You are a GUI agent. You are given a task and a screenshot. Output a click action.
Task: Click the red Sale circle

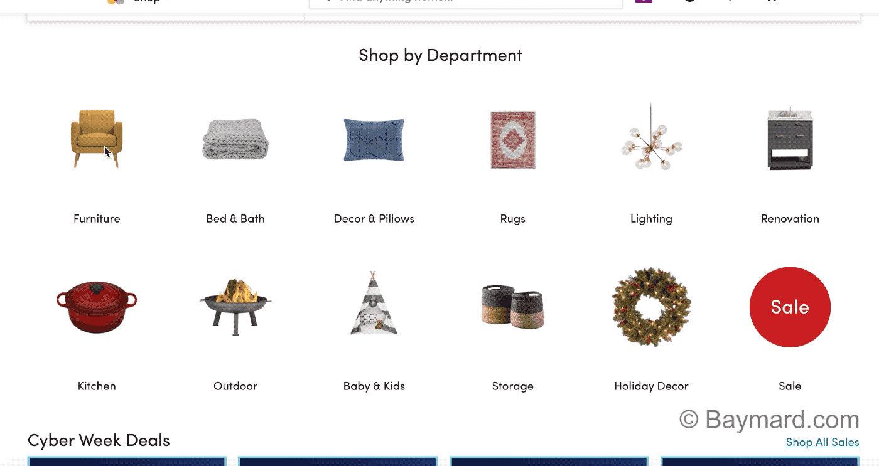(x=790, y=307)
